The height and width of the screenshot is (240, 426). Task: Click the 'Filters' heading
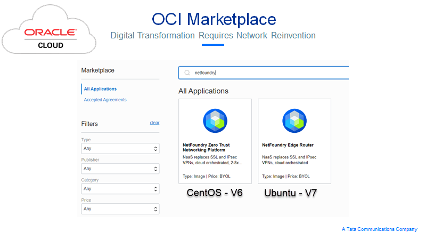[x=89, y=124]
